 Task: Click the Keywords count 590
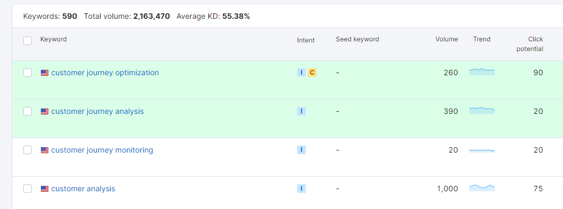(x=69, y=16)
